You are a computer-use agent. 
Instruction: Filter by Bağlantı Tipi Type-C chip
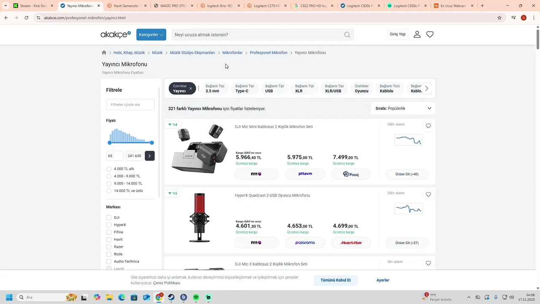click(x=245, y=89)
